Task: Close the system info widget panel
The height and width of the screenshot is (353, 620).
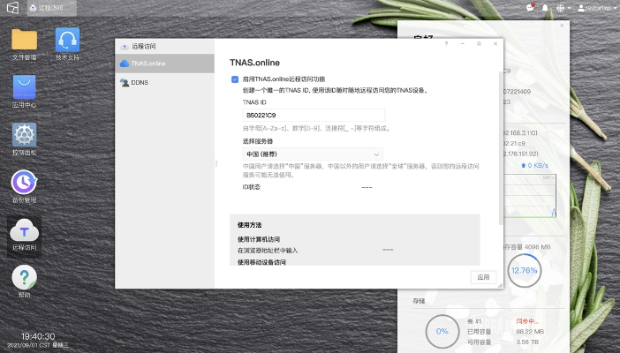Action: pyautogui.click(x=562, y=26)
